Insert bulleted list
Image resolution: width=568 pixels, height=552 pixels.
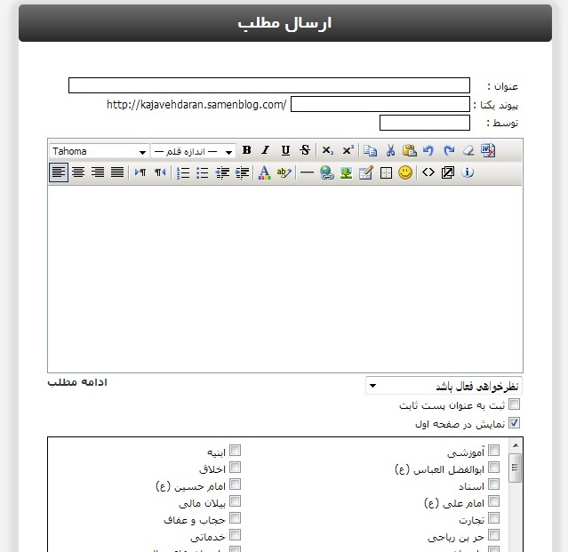tap(202, 172)
